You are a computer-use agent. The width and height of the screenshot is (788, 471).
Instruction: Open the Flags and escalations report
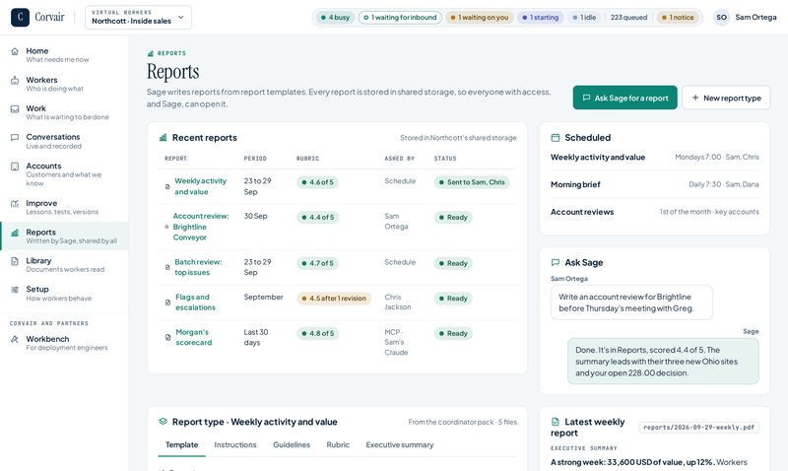(195, 303)
